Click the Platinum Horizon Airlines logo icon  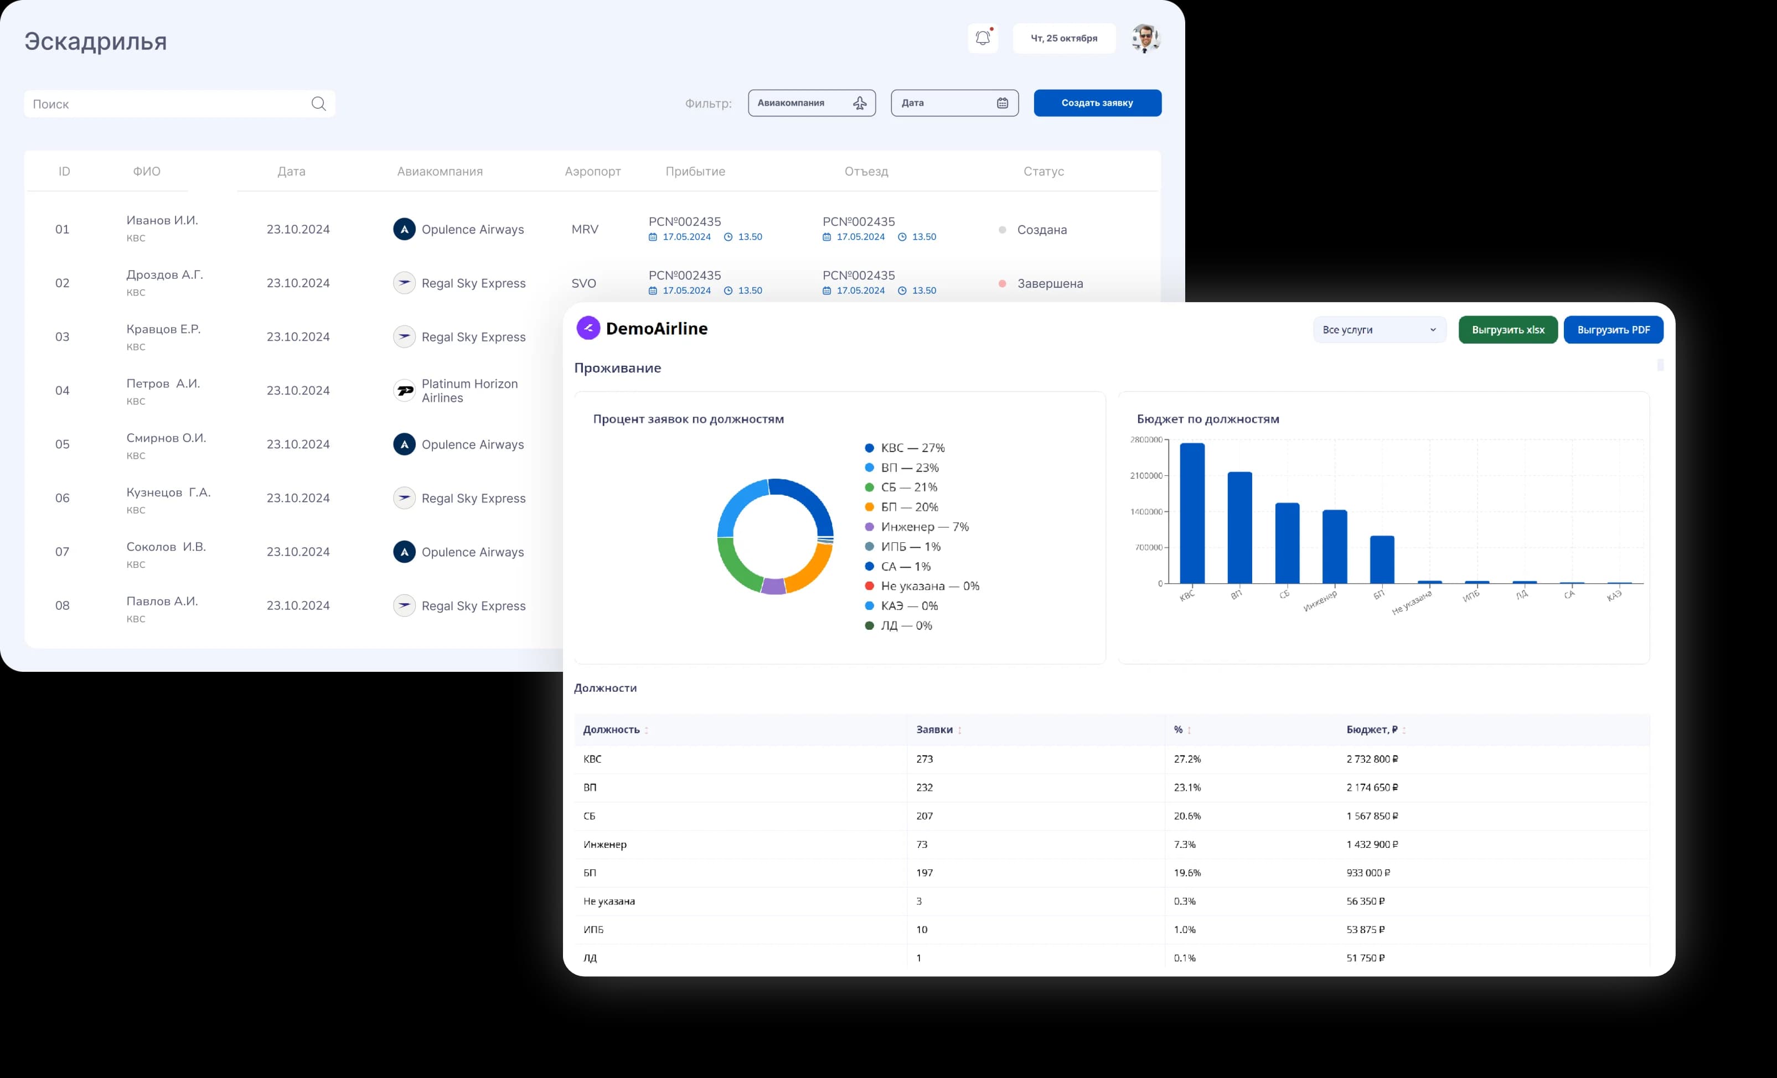(x=404, y=391)
